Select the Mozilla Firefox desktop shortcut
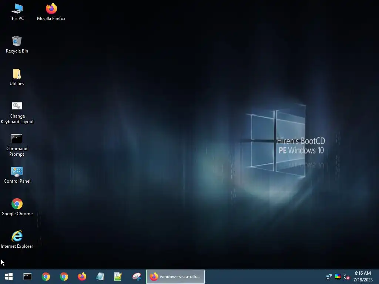 pos(51,12)
